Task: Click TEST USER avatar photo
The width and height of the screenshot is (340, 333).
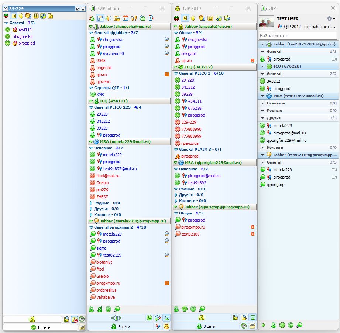Action: coord(267,23)
